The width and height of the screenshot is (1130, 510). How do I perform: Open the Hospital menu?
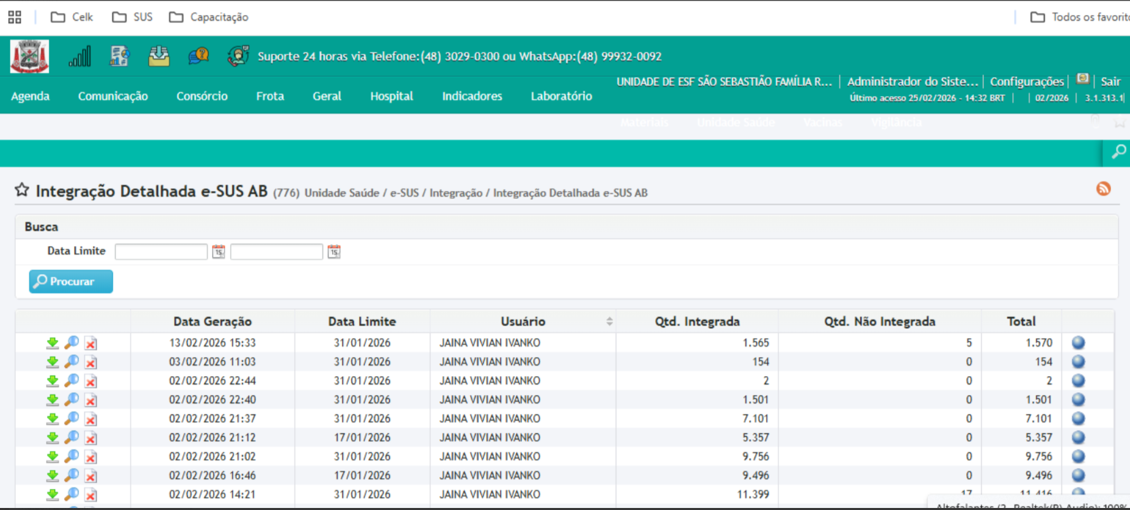click(x=391, y=97)
